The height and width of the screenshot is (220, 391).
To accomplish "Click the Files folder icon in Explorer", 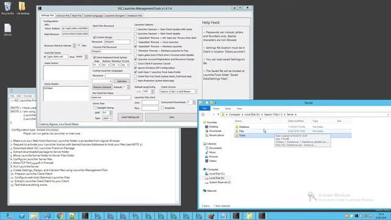I will pos(236,131).
